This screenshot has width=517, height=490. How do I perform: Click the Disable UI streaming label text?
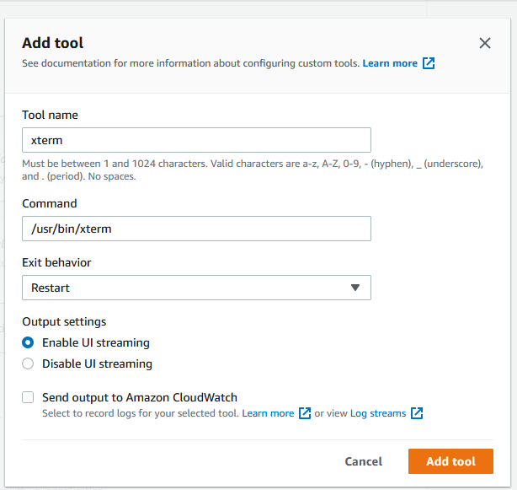click(x=97, y=363)
